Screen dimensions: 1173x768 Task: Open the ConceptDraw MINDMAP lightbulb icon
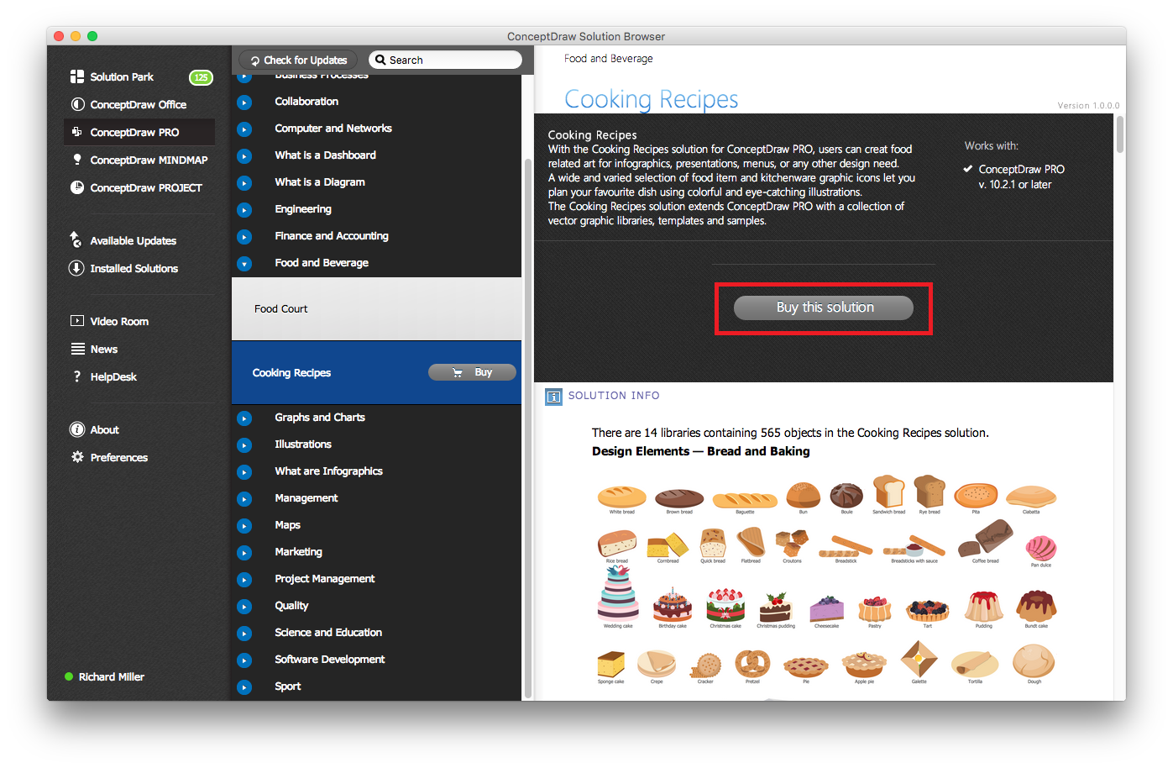click(77, 160)
